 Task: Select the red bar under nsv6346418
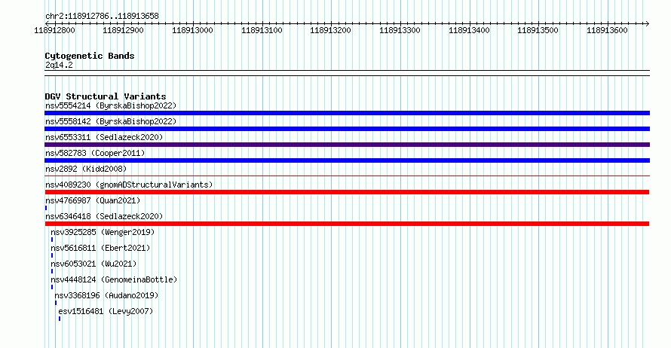347,224
